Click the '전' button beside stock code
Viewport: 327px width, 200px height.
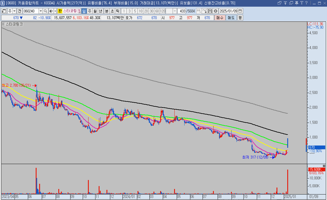point(20,11)
